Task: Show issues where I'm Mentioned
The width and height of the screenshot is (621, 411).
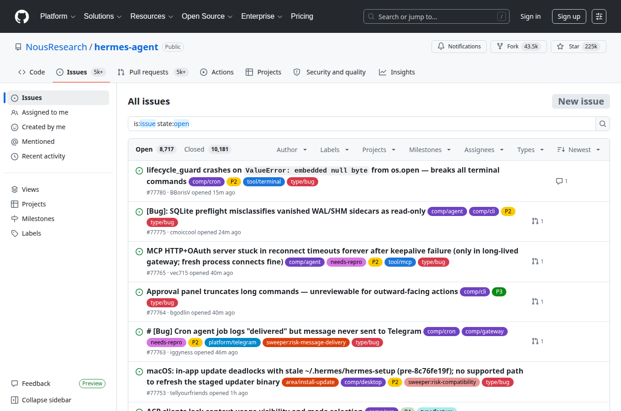Action: click(58, 142)
